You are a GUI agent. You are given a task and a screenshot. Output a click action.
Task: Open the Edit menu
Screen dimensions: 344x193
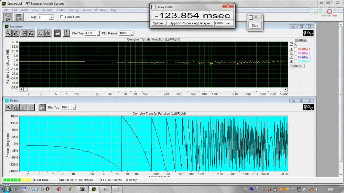pyautogui.click(x=14, y=10)
